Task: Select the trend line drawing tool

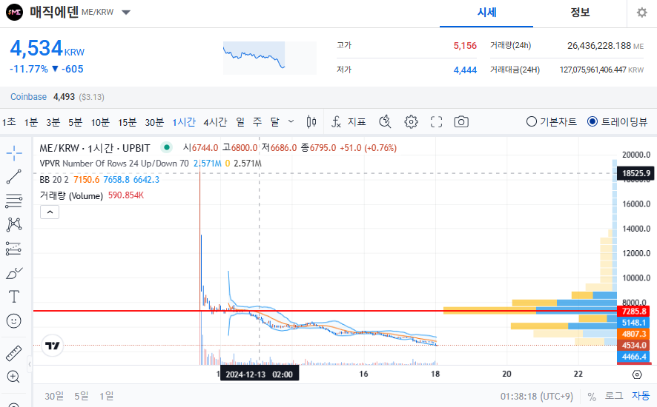Action: [x=14, y=177]
